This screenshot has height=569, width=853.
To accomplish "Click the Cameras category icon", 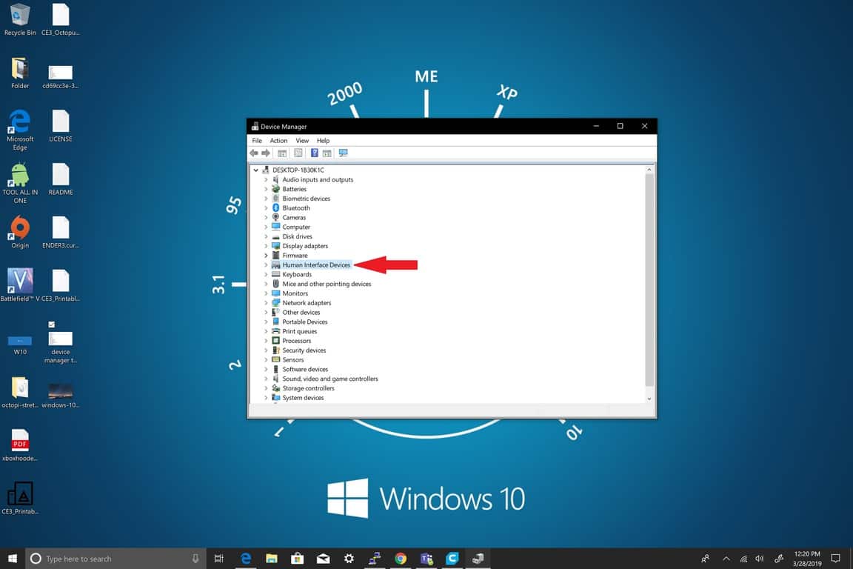I will pos(276,218).
